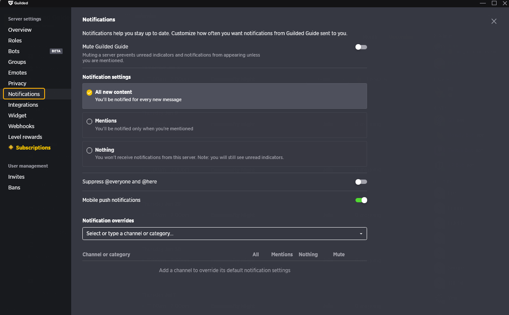Click the All column header

coord(256,255)
